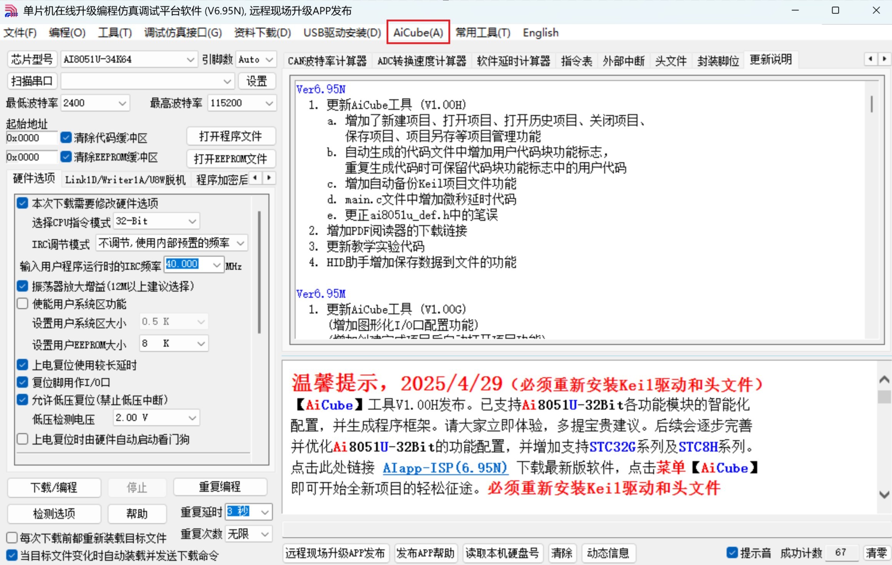Click the 下载/编程 button
The image size is (892, 565).
click(x=54, y=487)
